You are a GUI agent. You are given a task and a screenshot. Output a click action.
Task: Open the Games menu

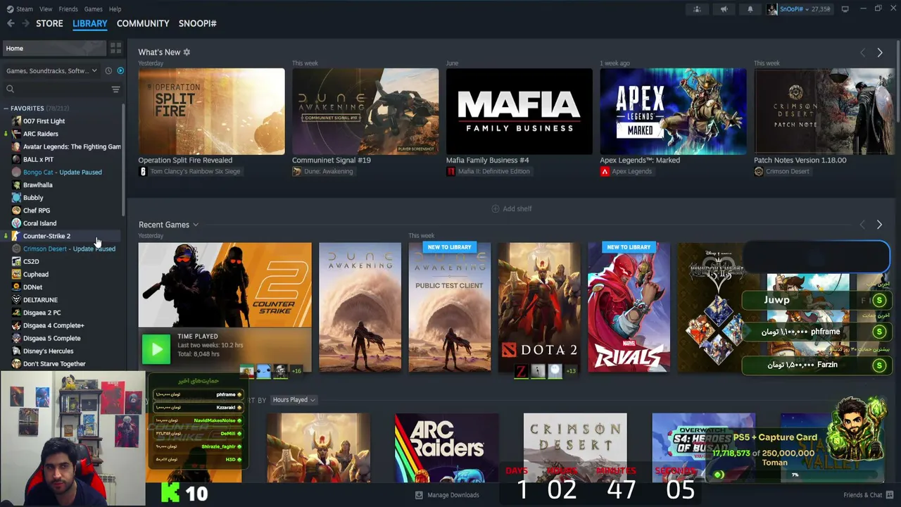click(x=94, y=9)
